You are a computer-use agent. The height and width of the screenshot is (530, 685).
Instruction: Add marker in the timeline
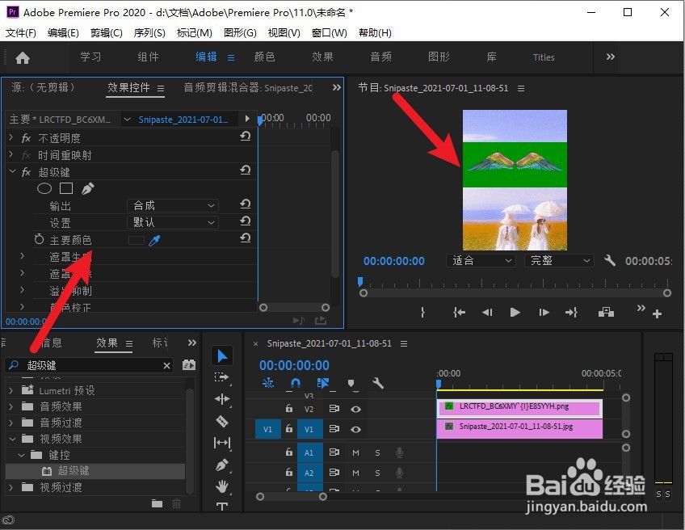click(351, 384)
